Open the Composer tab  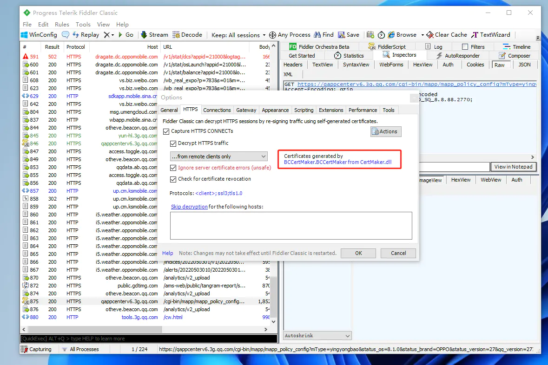[x=515, y=56]
